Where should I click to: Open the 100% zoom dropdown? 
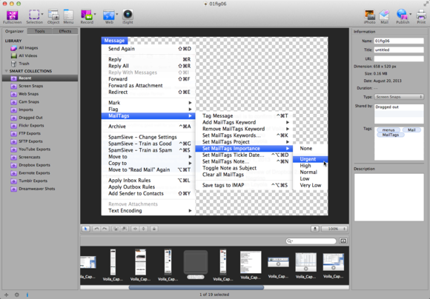[334, 229]
